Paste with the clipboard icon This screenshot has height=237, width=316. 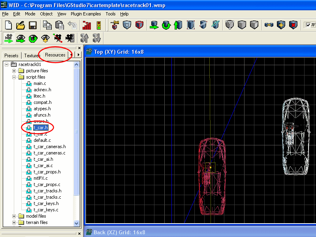[x=60, y=25]
